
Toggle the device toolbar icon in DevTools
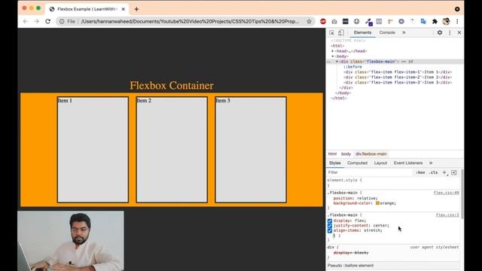(x=341, y=32)
